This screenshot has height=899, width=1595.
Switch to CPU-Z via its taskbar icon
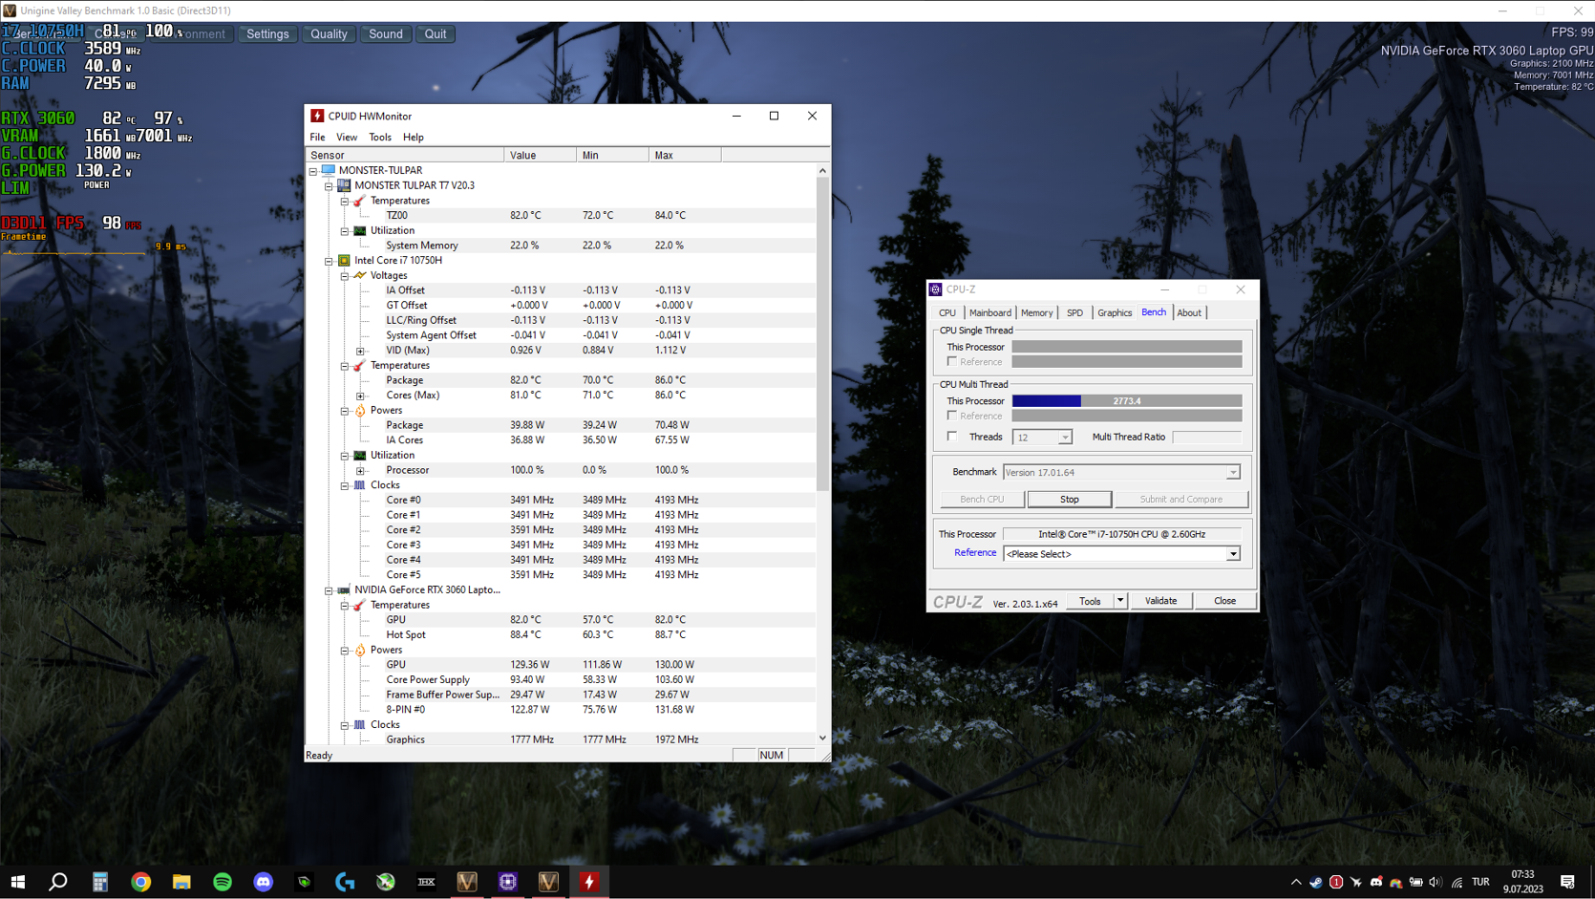[x=507, y=882]
